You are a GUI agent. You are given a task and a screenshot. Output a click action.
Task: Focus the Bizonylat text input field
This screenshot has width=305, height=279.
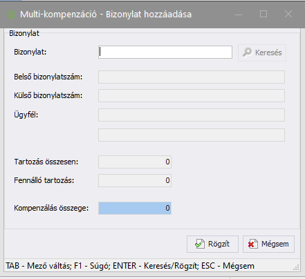pos(165,52)
